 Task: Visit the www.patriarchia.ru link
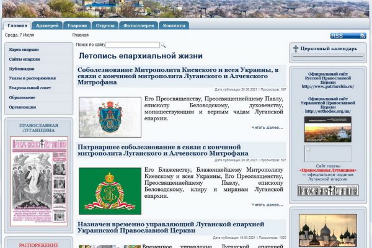327,86
